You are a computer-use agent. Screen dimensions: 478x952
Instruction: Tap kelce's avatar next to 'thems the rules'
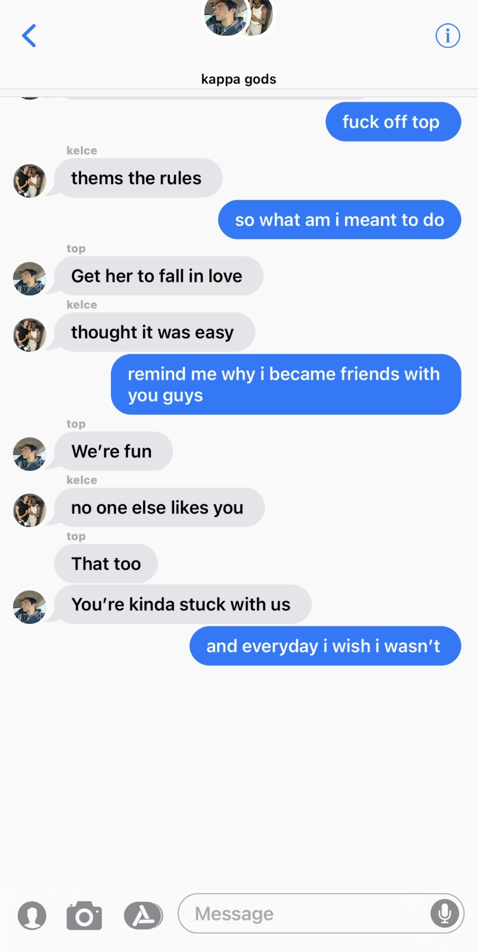coord(30,181)
